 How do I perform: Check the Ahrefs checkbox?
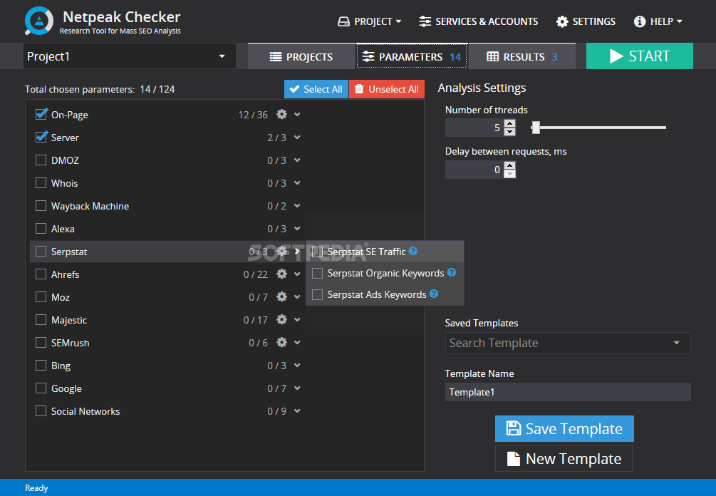tap(41, 274)
